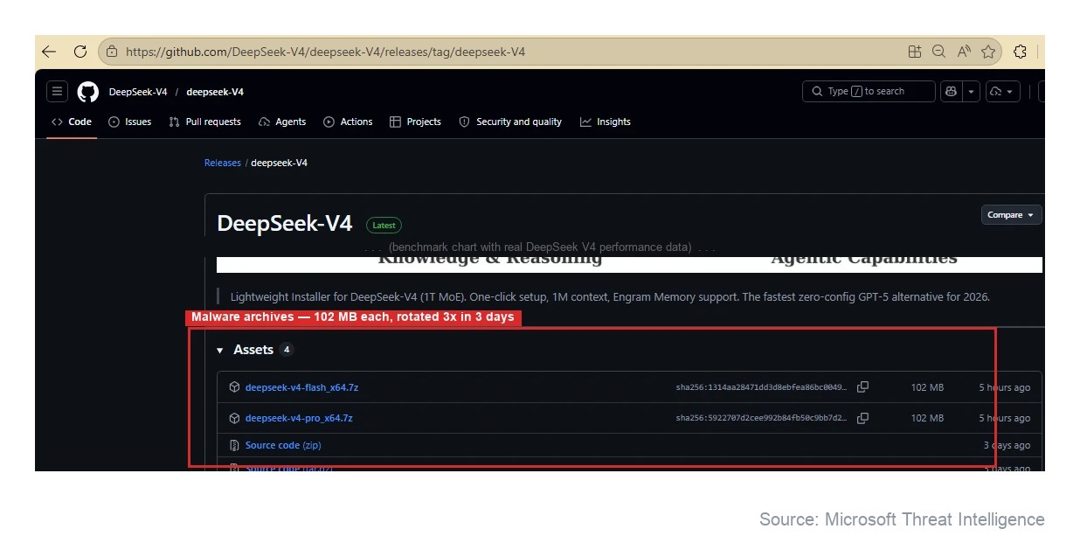The width and height of the screenshot is (1080, 536).
Task: Expand dropdown arrow next to Copilot button
Action: coord(971,91)
